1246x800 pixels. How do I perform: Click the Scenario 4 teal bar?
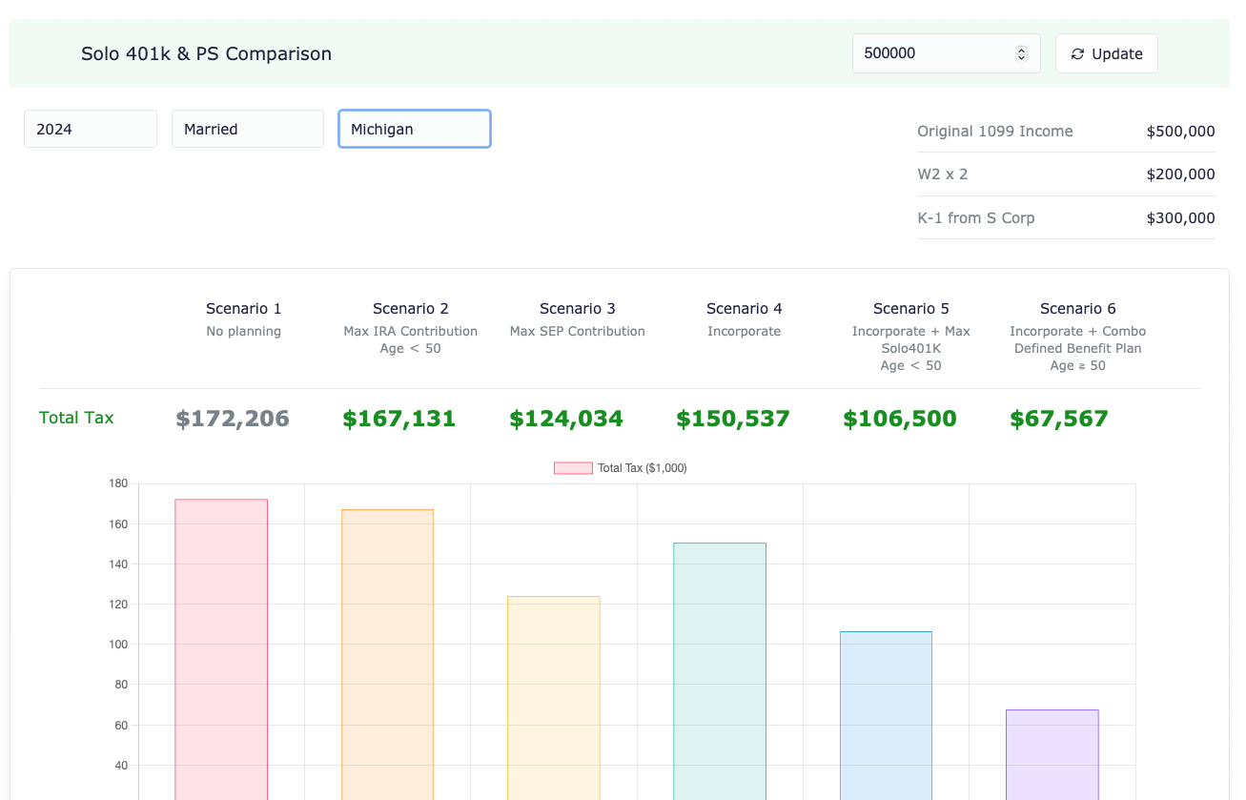pyautogui.click(x=720, y=671)
